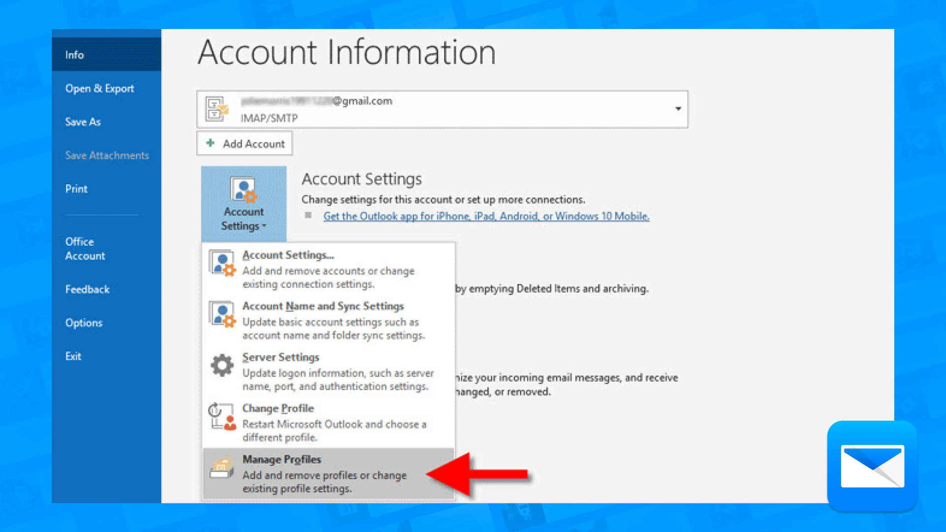The width and height of the screenshot is (946, 532).
Task: Click the green plus icon on Add Account
Action: click(211, 143)
